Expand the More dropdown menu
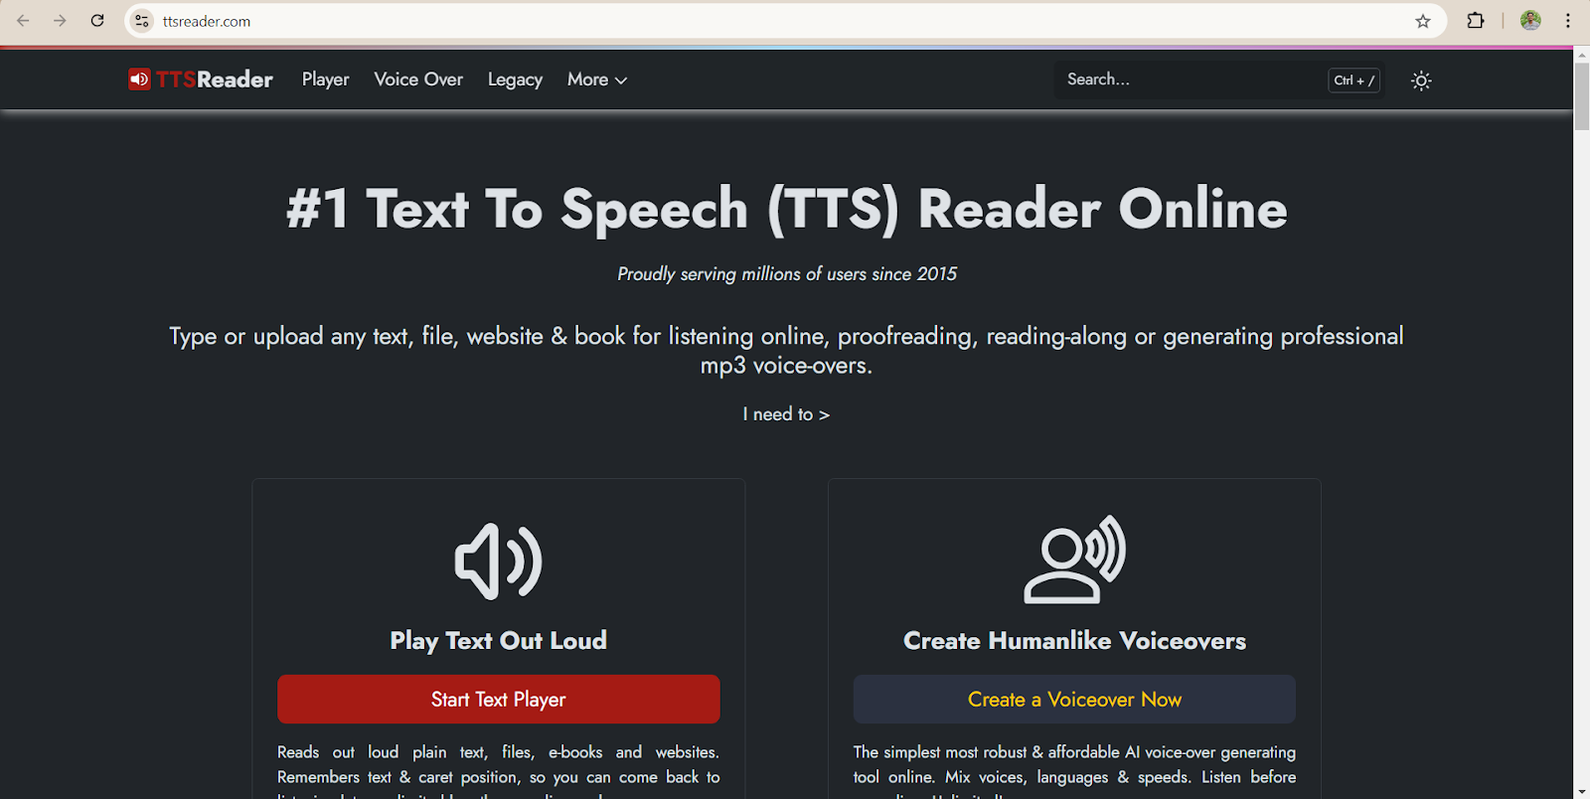This screenshot has height=799, width=1590. click(x=597, y=80)
